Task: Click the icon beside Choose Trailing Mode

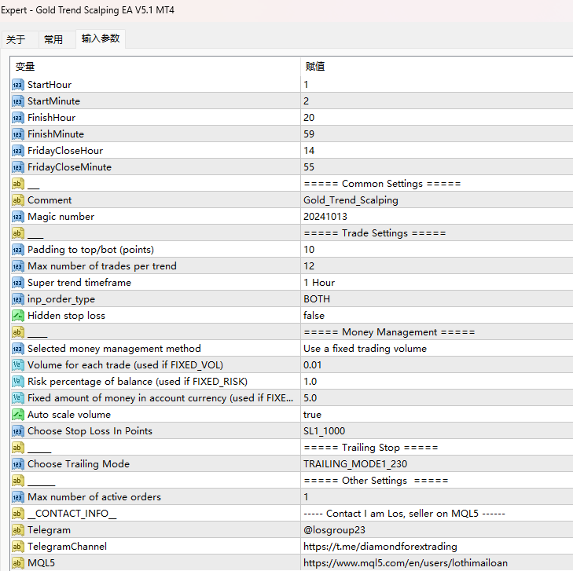Action: [x=17, y=464]
